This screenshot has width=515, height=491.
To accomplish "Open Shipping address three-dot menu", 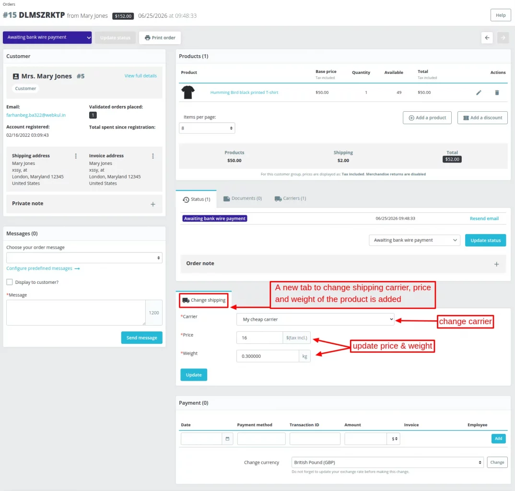I will click(x=76, y=156).
